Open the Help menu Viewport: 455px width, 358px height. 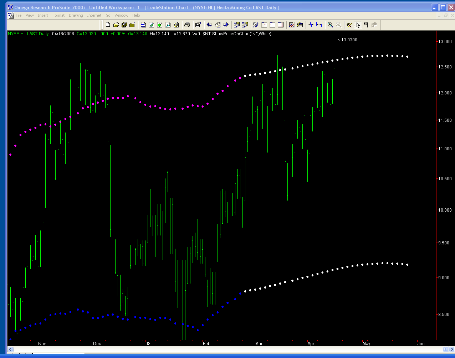pyautogui.click(x=136, y=15)
